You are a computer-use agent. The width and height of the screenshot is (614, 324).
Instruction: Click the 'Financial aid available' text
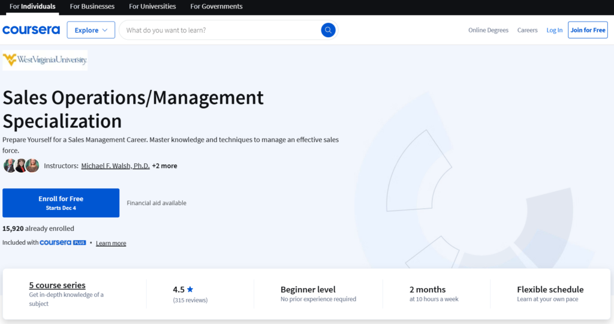point(156,203)
